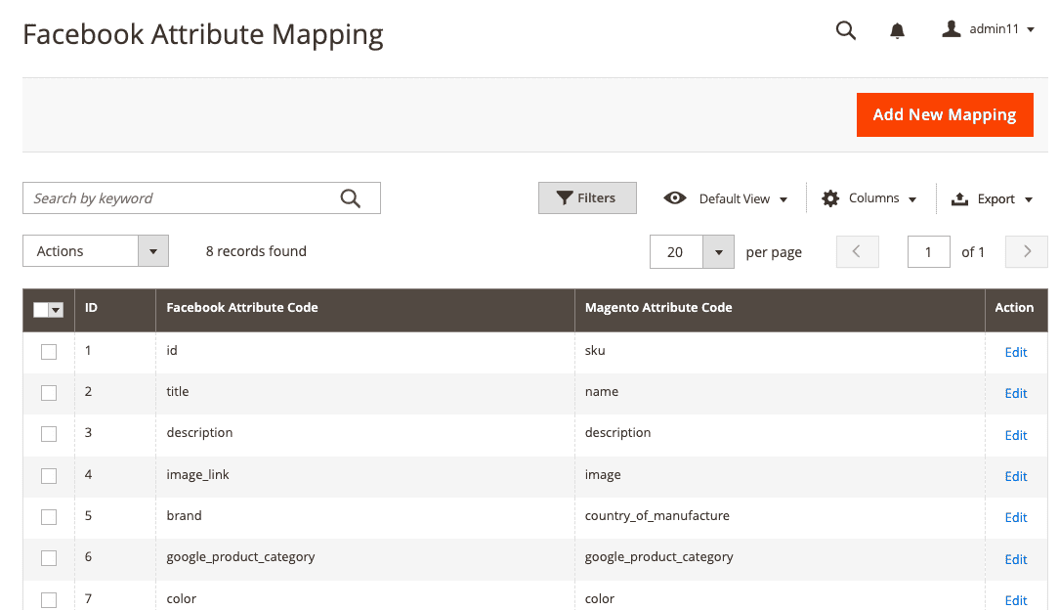
Task: Click the eye icon for Default View
Action: pyautogui.click(x=674, y=198)
